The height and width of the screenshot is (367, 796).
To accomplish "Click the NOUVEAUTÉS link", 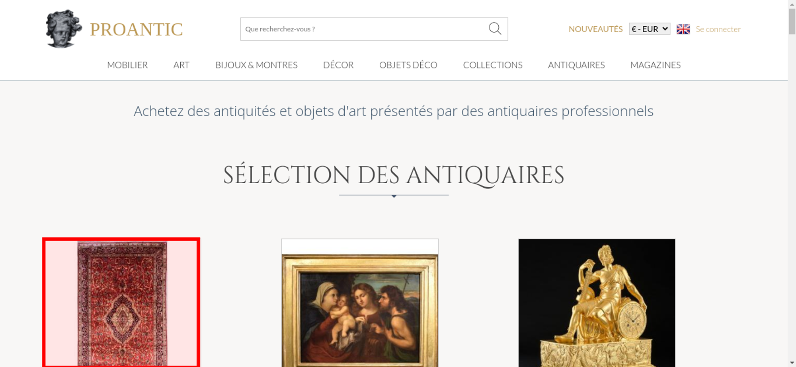I will pyautogui.click(x=595, y=29).
